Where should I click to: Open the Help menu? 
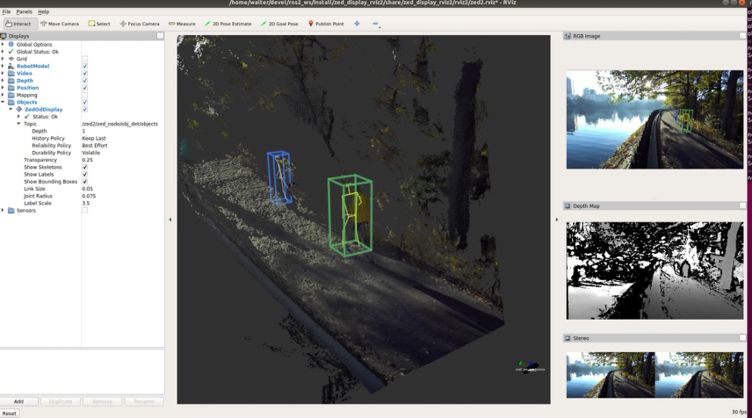point(43,11)
